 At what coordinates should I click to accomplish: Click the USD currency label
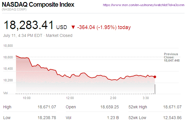point(61,27)
